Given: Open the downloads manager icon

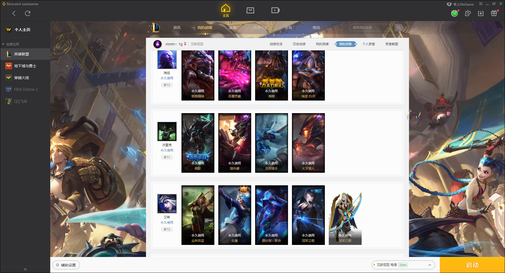Looking at the screenshot, I should click(481, 13).
